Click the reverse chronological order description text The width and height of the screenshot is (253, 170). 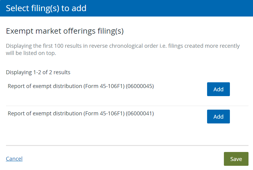click(x=123, y=49)
